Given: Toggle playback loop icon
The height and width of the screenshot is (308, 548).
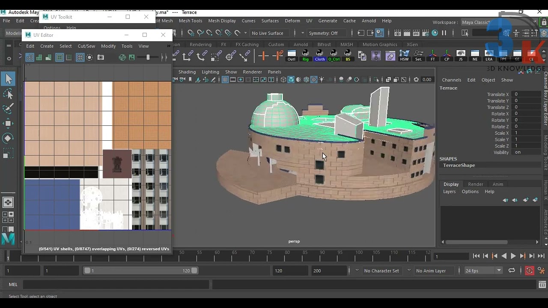Looking at the screenshot, I should [x=512, y=270].
